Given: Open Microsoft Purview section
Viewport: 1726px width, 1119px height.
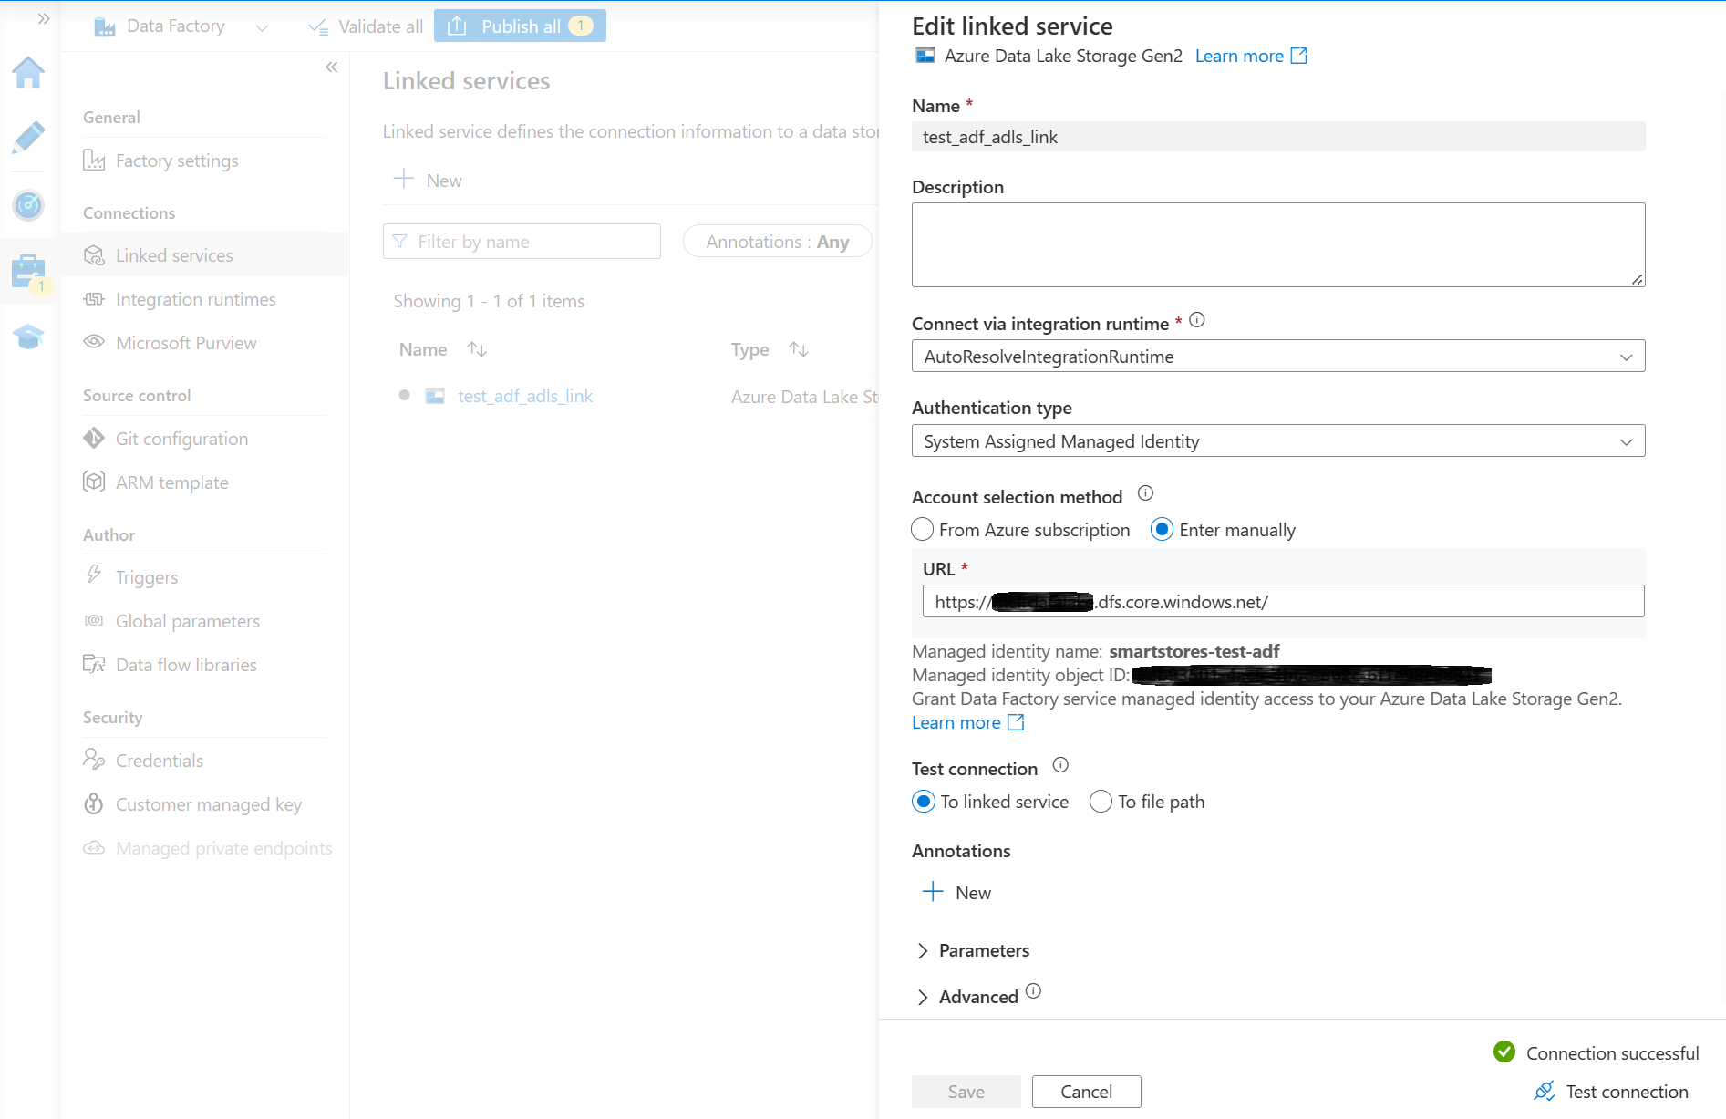Looking at the screenshot, I should pyautogui.click(x=186, y=343).
